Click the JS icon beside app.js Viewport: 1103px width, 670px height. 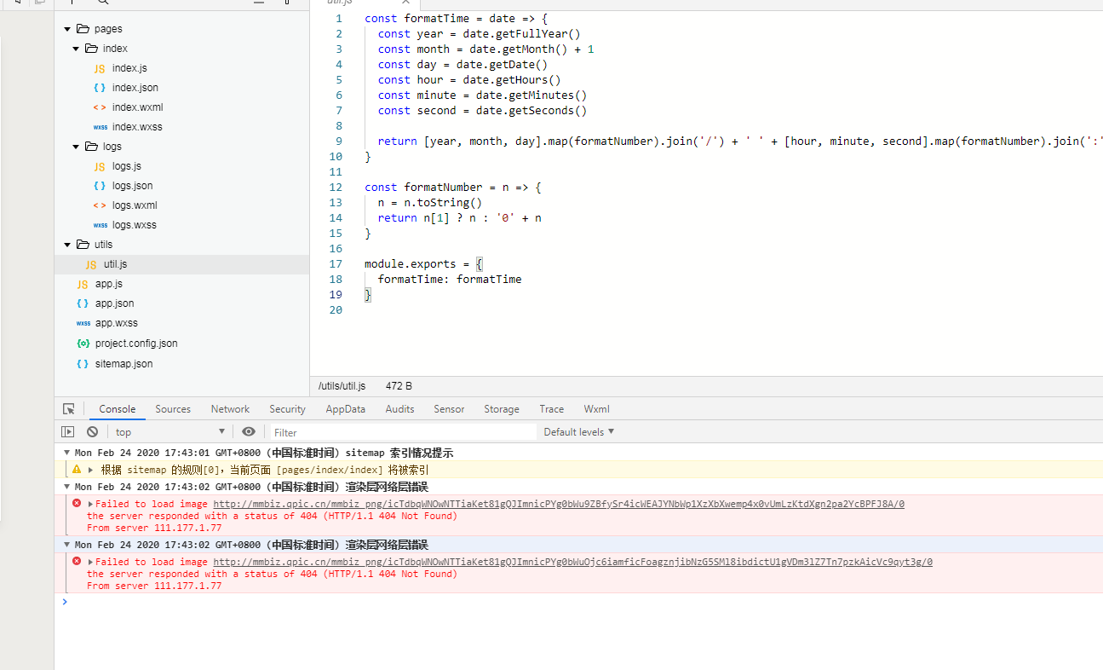(x=83, y=284)
